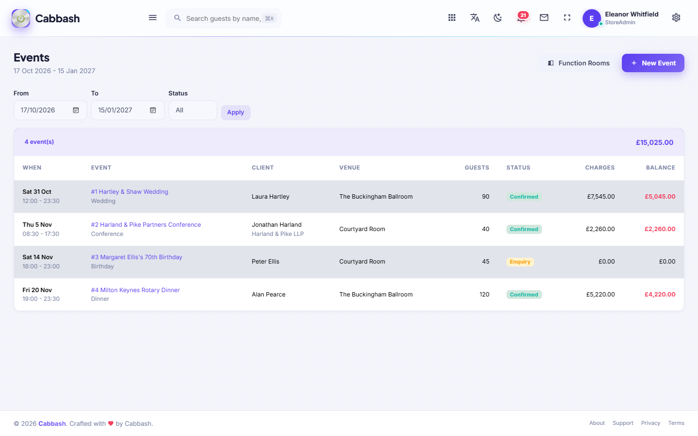Open #2 Harland & Pike Partners Conference
The image size is (698, 436).
point(146,225)
